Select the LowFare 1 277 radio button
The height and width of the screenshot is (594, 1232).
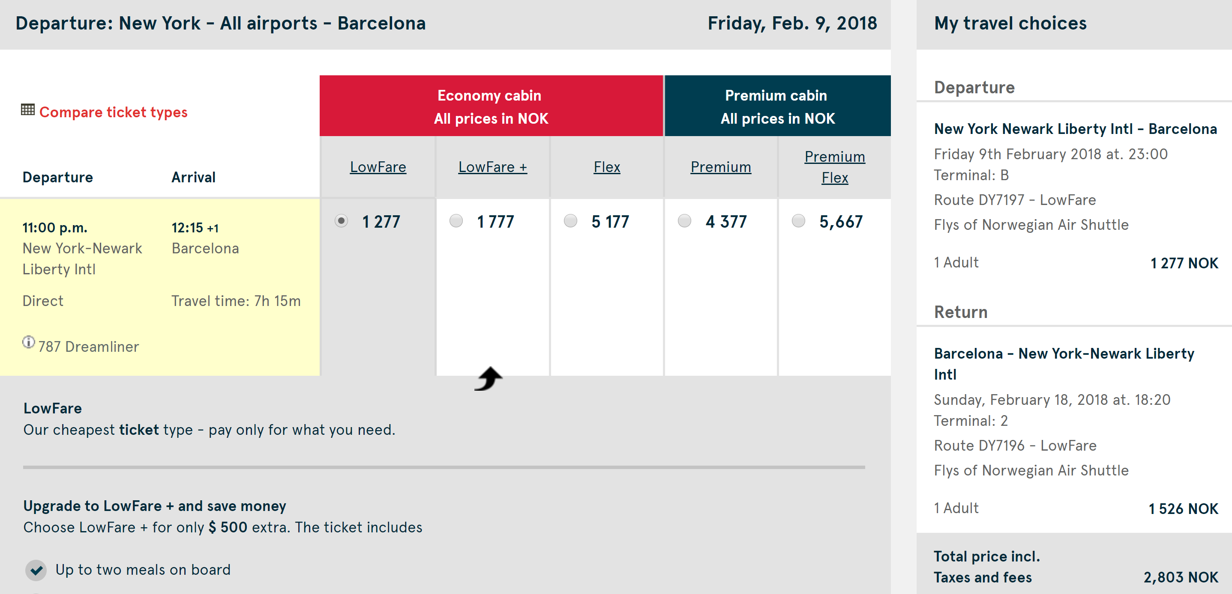click(342, 220)
